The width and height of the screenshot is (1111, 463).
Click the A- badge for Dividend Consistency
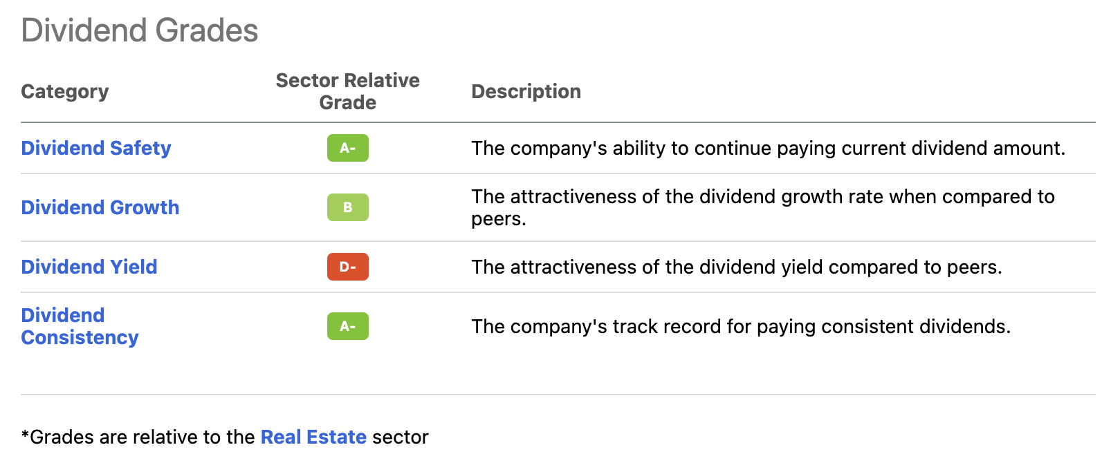[x=347, y=326]
